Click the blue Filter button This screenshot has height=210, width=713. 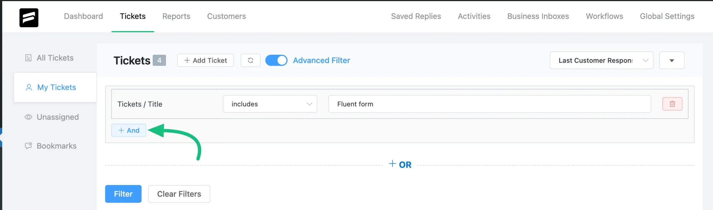click(123, 194)
